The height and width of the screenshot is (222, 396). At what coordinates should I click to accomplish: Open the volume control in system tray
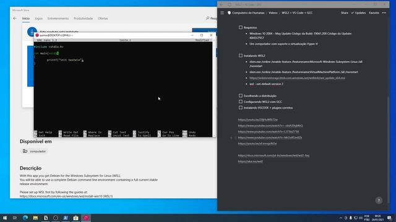pos(361,218)
